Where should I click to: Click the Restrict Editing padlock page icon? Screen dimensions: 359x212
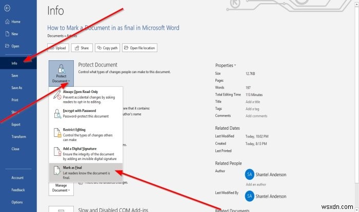(57, 133)
